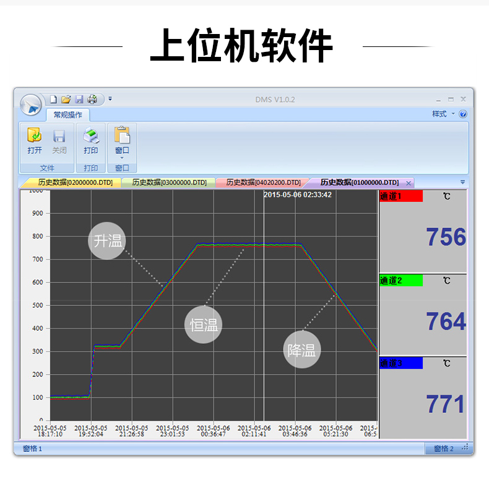Image resolution: width=489 pixels, height=484 pixels.
Task: Click the red 通道1 channel color label
Action: (400, 197)
